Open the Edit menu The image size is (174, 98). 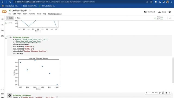[14, 14]
